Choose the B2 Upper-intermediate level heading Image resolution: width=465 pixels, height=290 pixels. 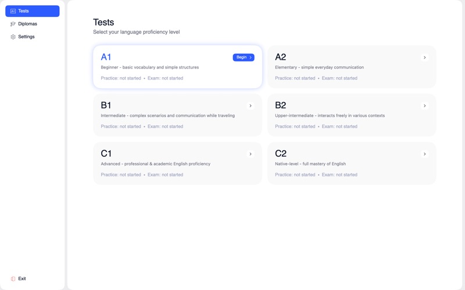[x=281, y=105]
